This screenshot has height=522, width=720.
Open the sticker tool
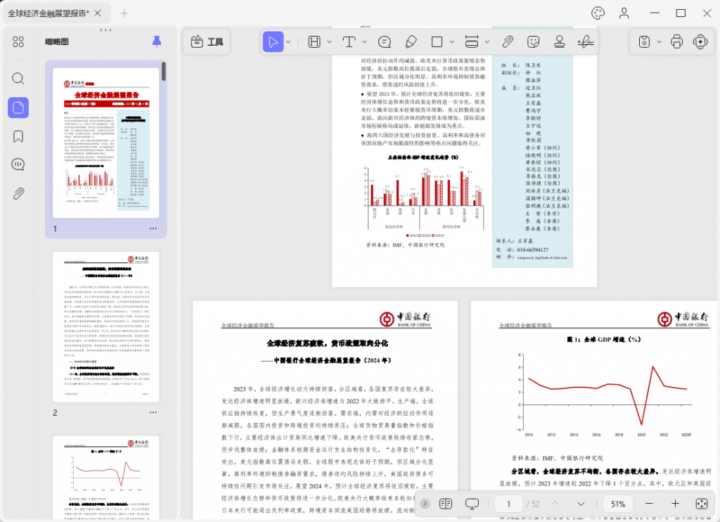coord(533,42)
